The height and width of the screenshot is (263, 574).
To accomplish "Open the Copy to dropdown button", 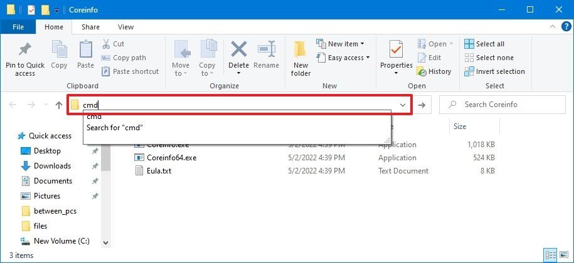I will click(207, 58).
